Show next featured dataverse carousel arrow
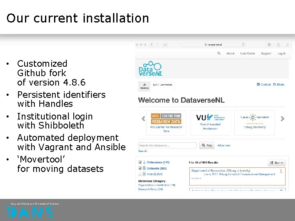 click(x=282, y=119)
